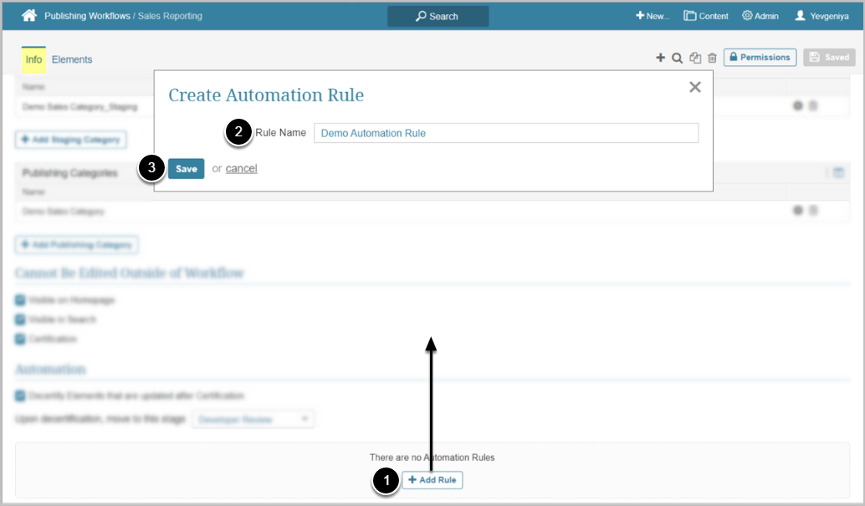Screen dimensions: 865x506
Task: Go to the home page icon
Action: coord(29,15)
